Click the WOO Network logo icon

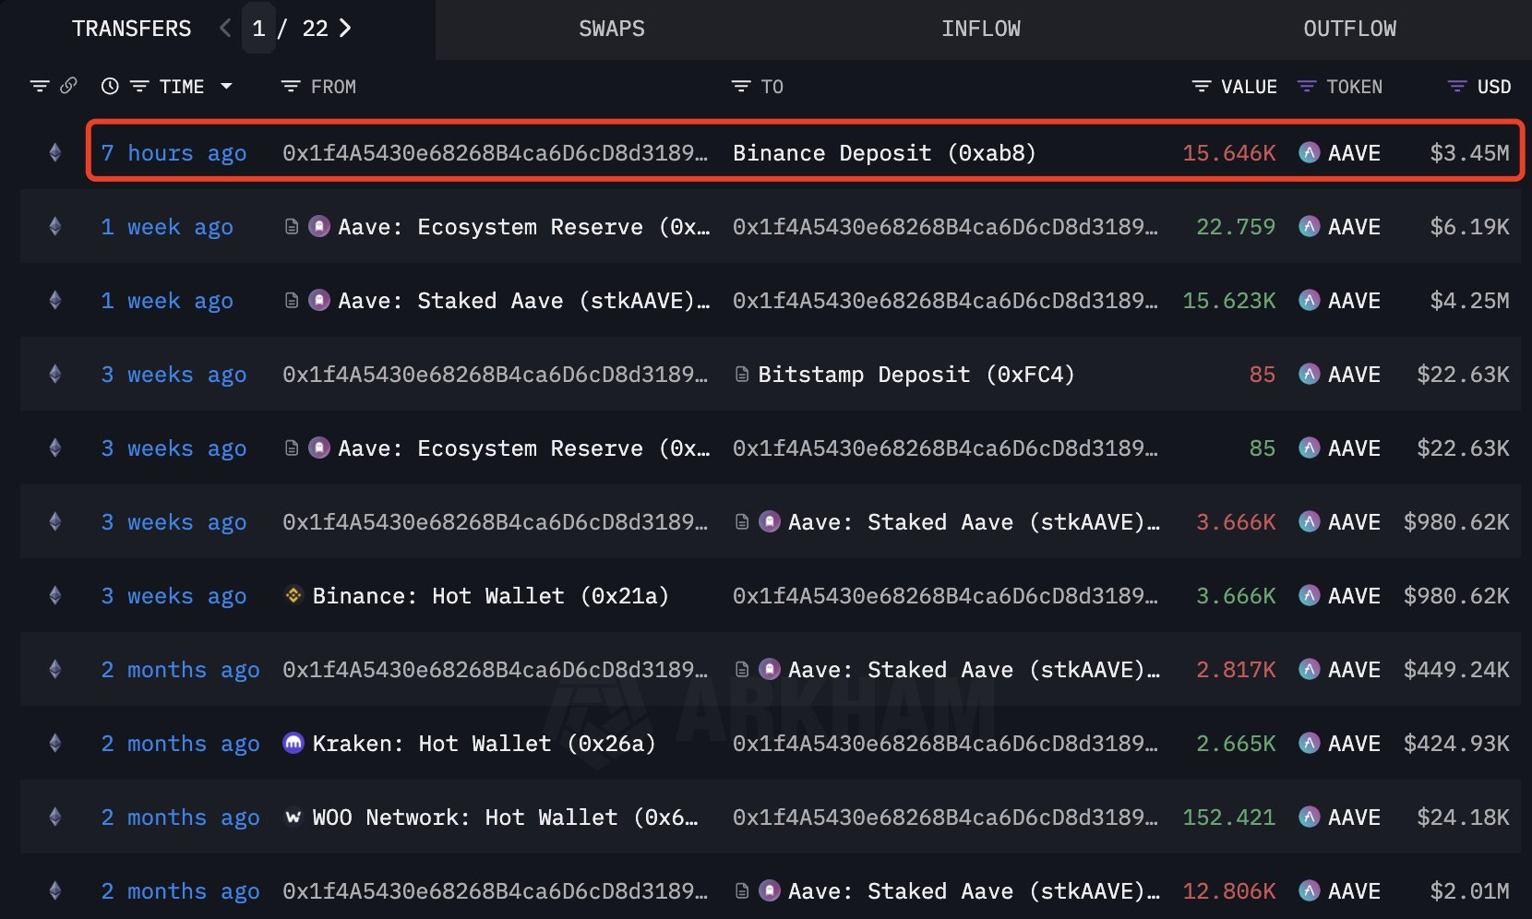click(x=293, y=818)
